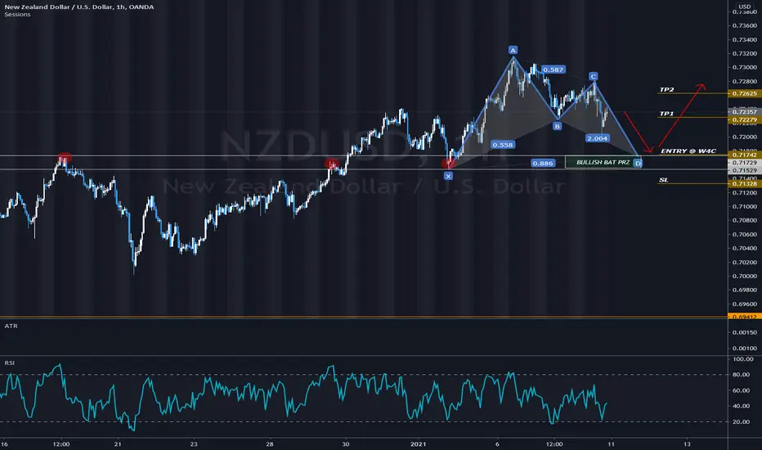Screen dimensions: 762x450
Task: Select the pattern point B label
Action: (557, 126)
